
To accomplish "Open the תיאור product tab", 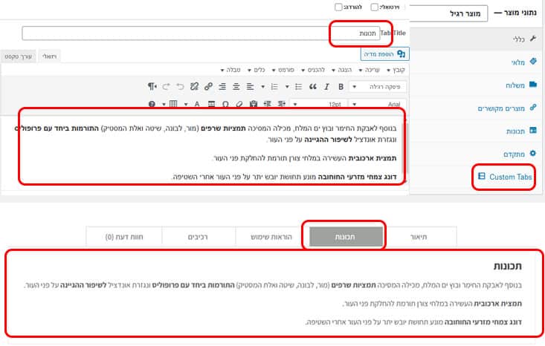I will point(419,237).
